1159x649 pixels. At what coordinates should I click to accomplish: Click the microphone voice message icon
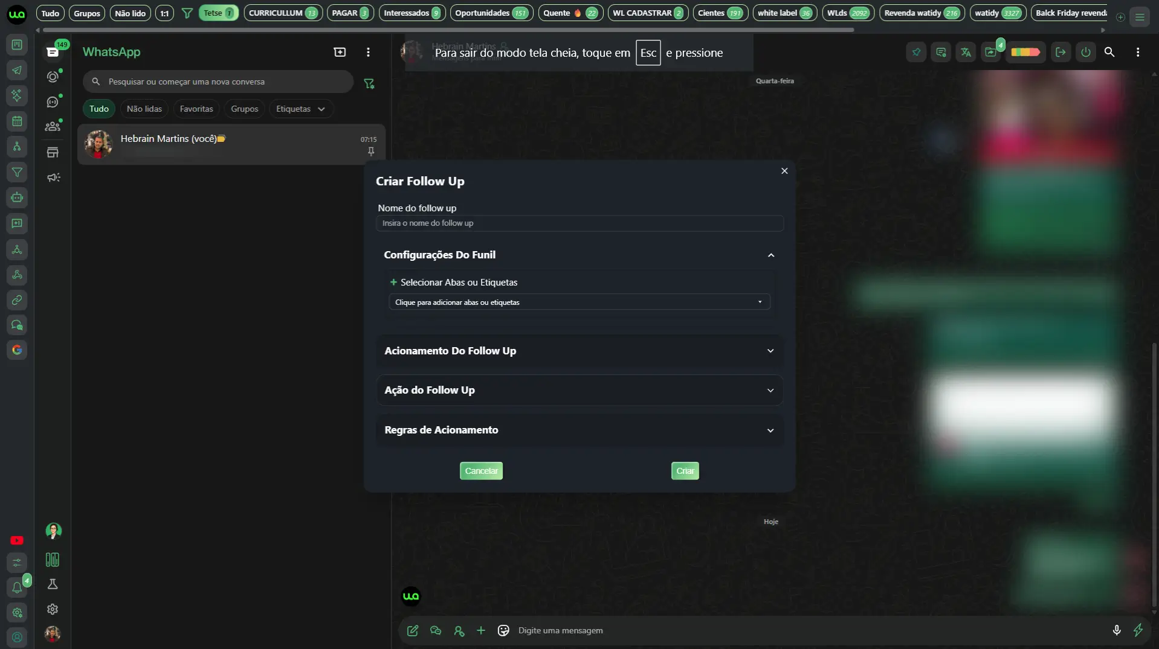(x=1117, y=630)
